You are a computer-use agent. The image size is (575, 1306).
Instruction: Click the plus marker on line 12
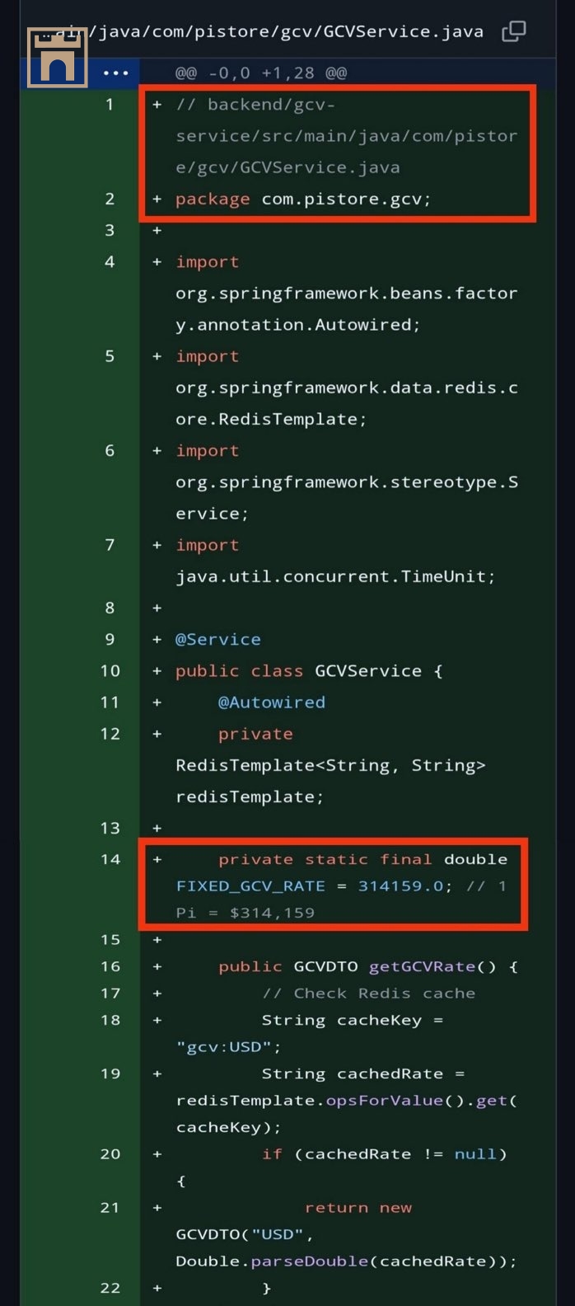click(157, 733)
